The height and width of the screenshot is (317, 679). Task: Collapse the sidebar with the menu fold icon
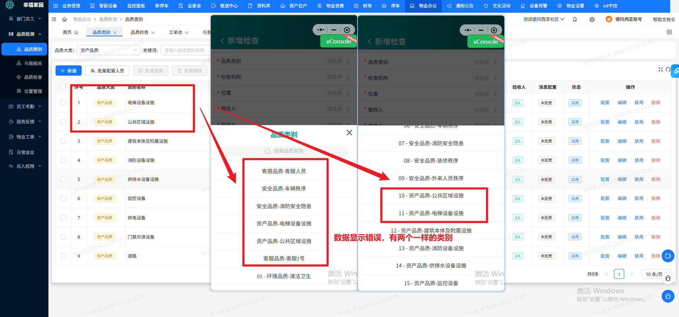pos(54,19)
